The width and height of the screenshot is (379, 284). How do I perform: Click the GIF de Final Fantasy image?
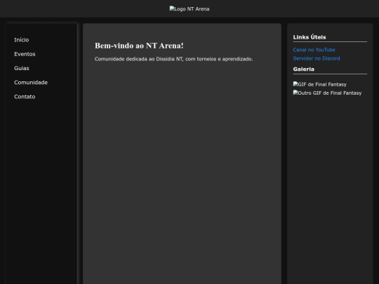point(319,84)
